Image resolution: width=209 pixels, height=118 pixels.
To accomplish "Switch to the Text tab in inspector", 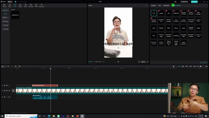I will point(160,6).
